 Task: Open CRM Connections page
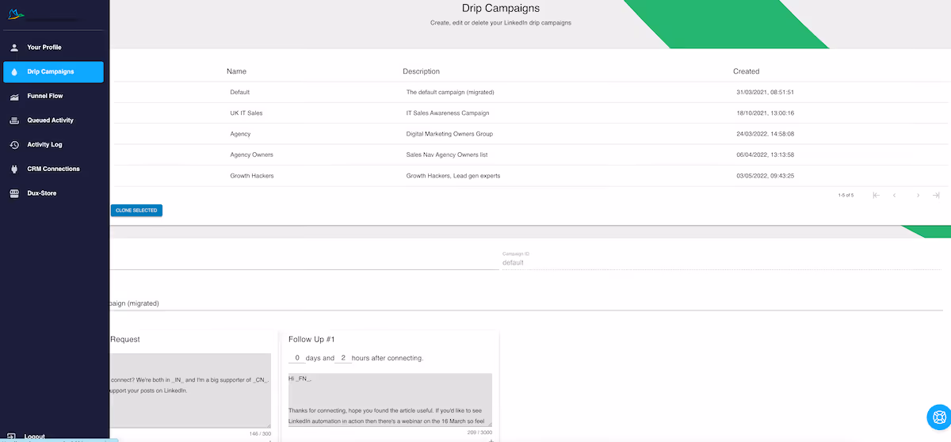point(53,169)
